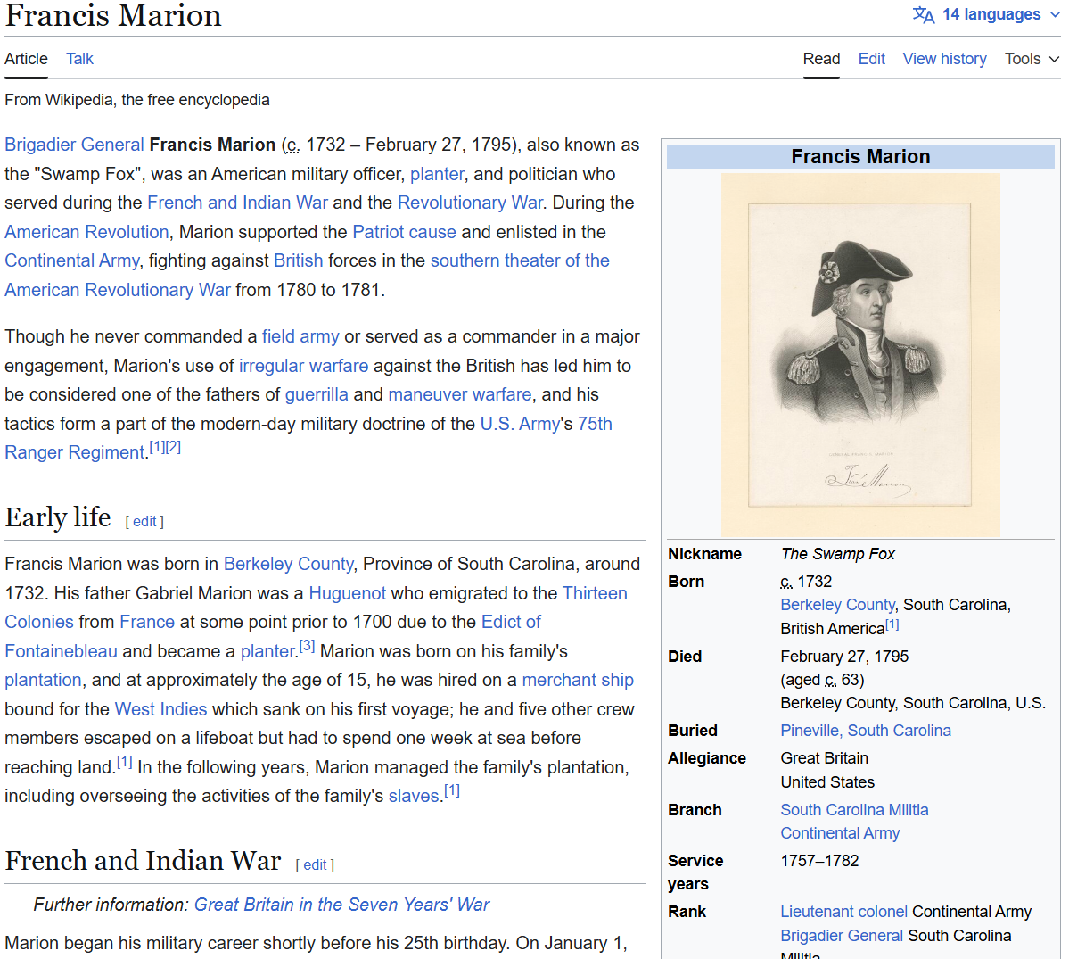
Task: Select the Francis Marion page title
Action: [113, 16]
